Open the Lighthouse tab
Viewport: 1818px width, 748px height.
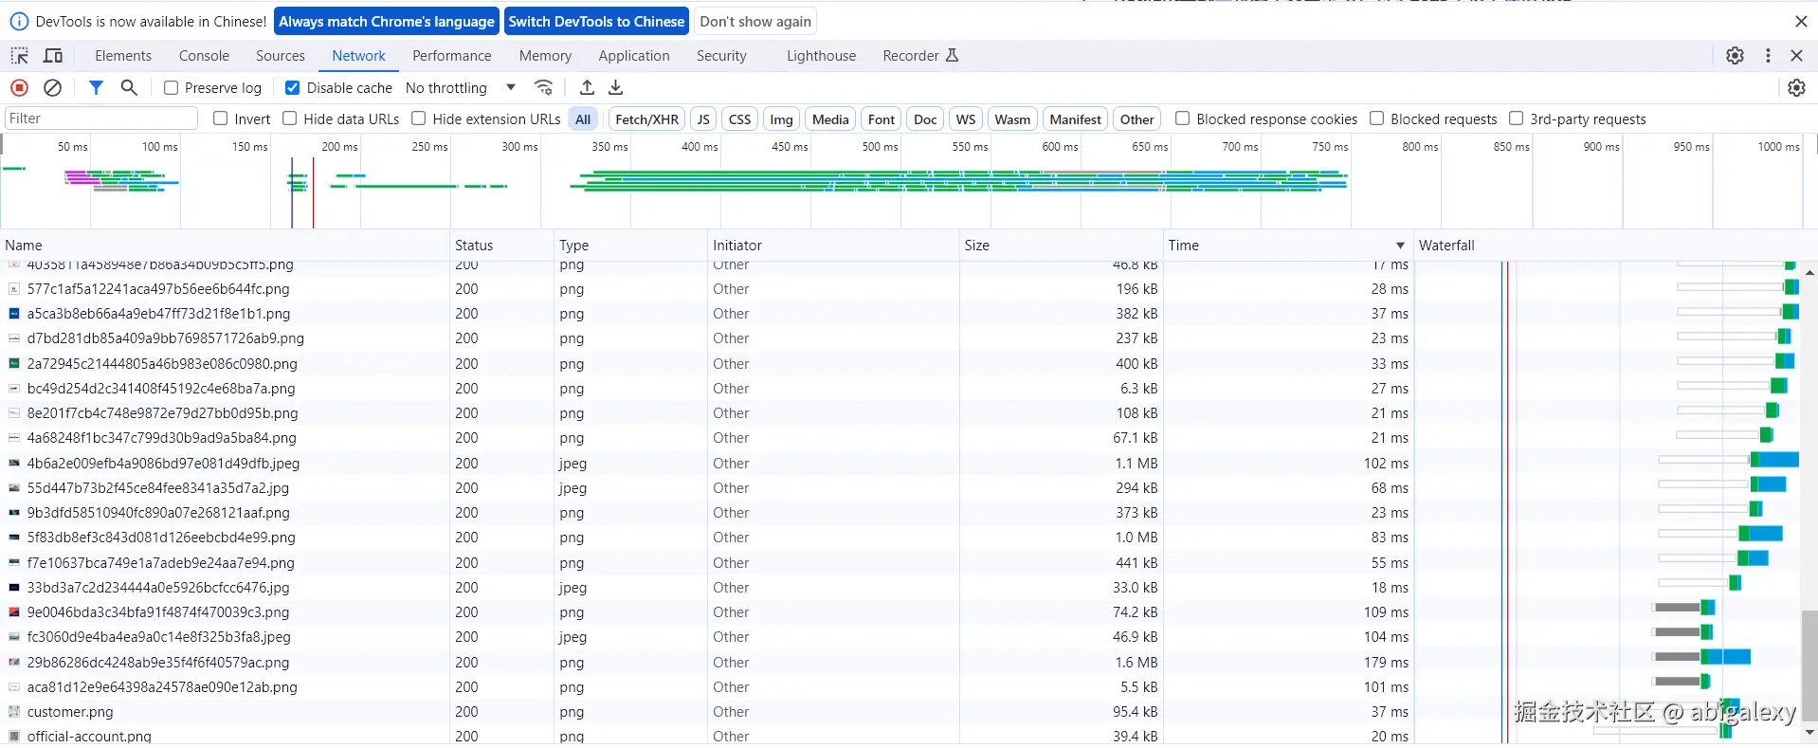[x=821, y=56]
